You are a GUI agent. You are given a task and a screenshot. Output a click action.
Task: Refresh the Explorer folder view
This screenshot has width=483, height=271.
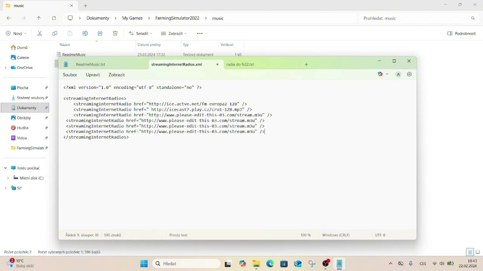pos(54,18)
